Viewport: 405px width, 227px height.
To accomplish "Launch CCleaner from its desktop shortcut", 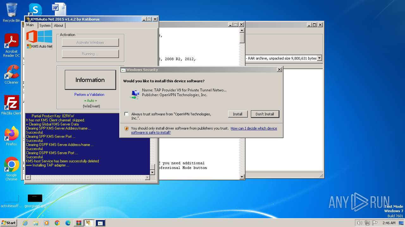I will pos(11,74).
